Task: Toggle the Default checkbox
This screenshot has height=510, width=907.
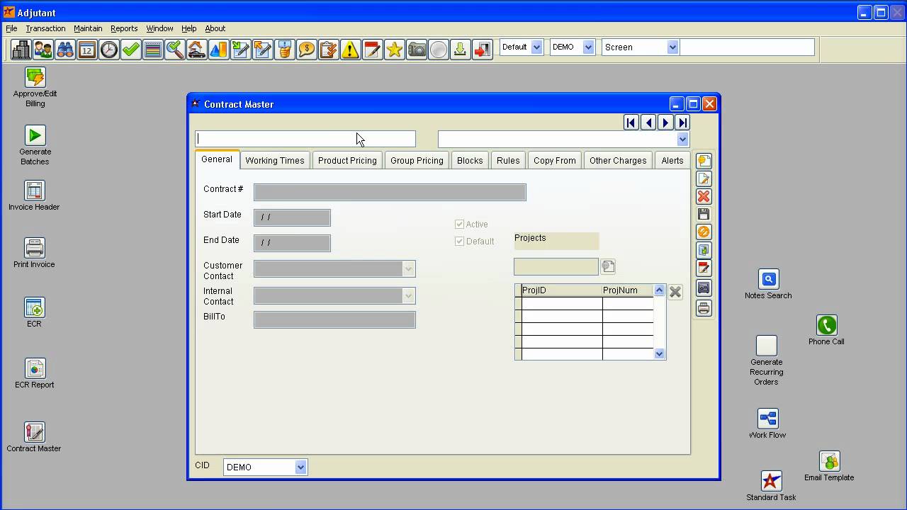Action: (x=459, y=241)
